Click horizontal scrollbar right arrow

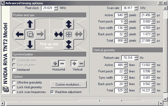click(161, 103)
